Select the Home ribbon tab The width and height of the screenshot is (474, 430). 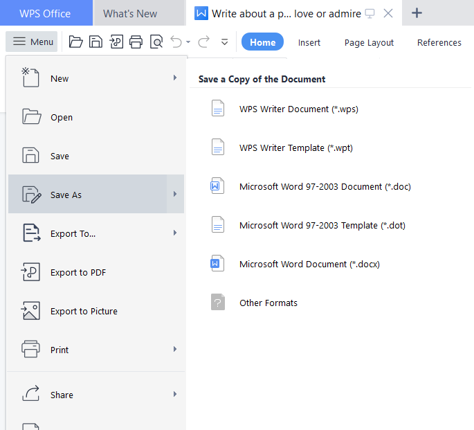coord(262,42)
